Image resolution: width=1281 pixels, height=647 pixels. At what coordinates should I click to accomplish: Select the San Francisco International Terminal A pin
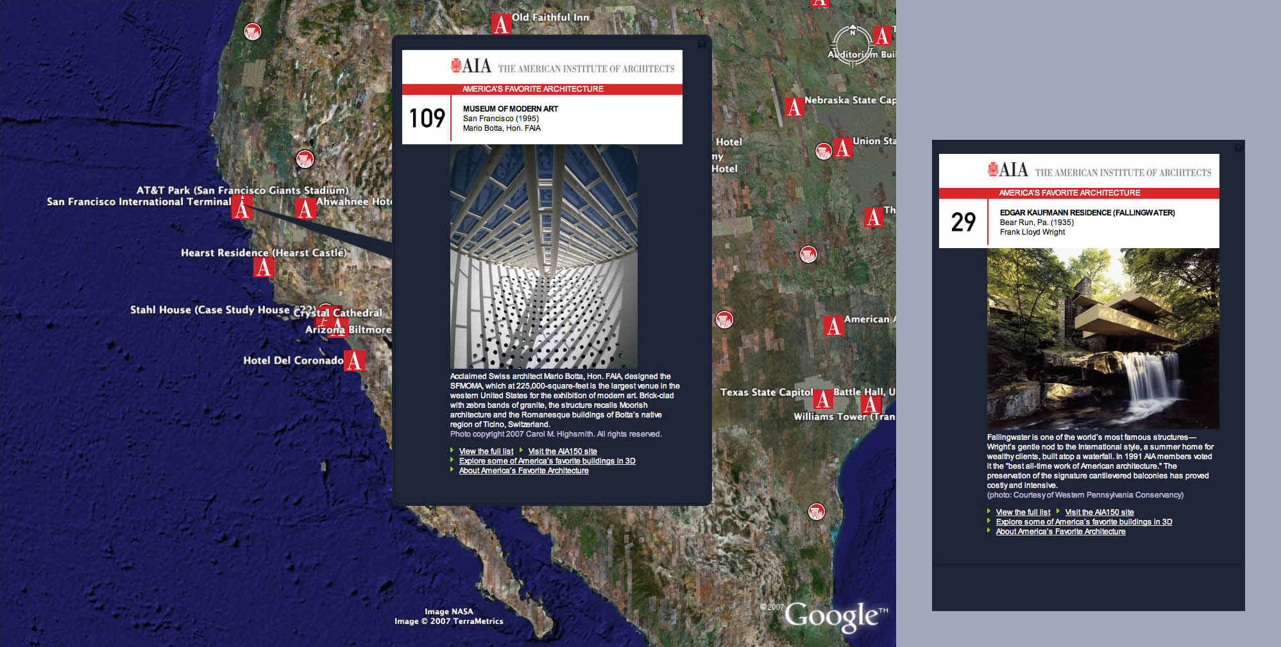pos(241,208)
